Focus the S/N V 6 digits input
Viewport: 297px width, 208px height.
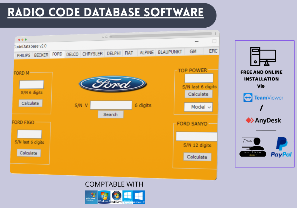(111, 105)
